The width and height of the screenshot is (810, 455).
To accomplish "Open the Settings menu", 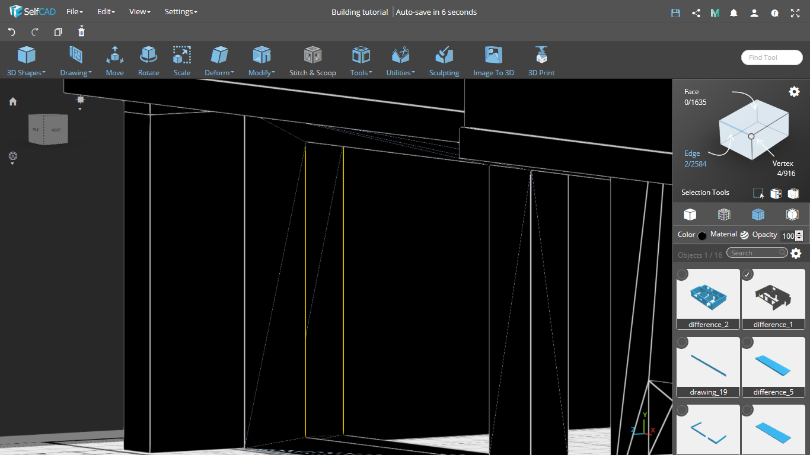I will pyautogui.click(x=181, y=12).
